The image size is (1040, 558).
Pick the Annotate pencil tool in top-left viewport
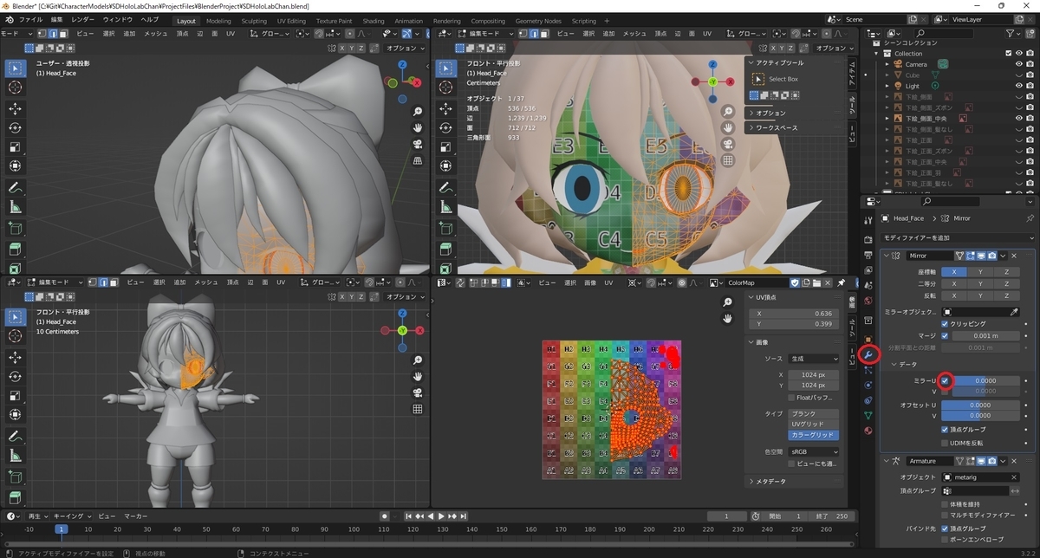15,188
